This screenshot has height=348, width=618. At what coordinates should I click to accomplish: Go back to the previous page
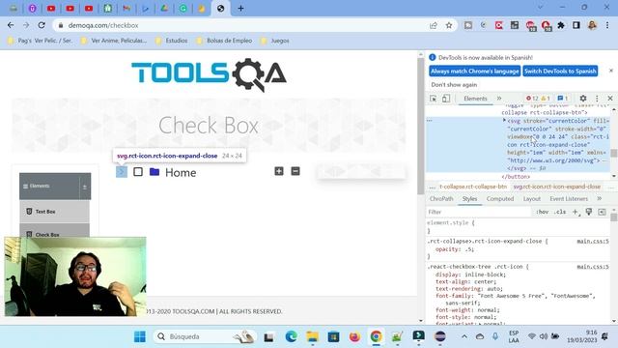pyautogui.click(x=11, y=25)
